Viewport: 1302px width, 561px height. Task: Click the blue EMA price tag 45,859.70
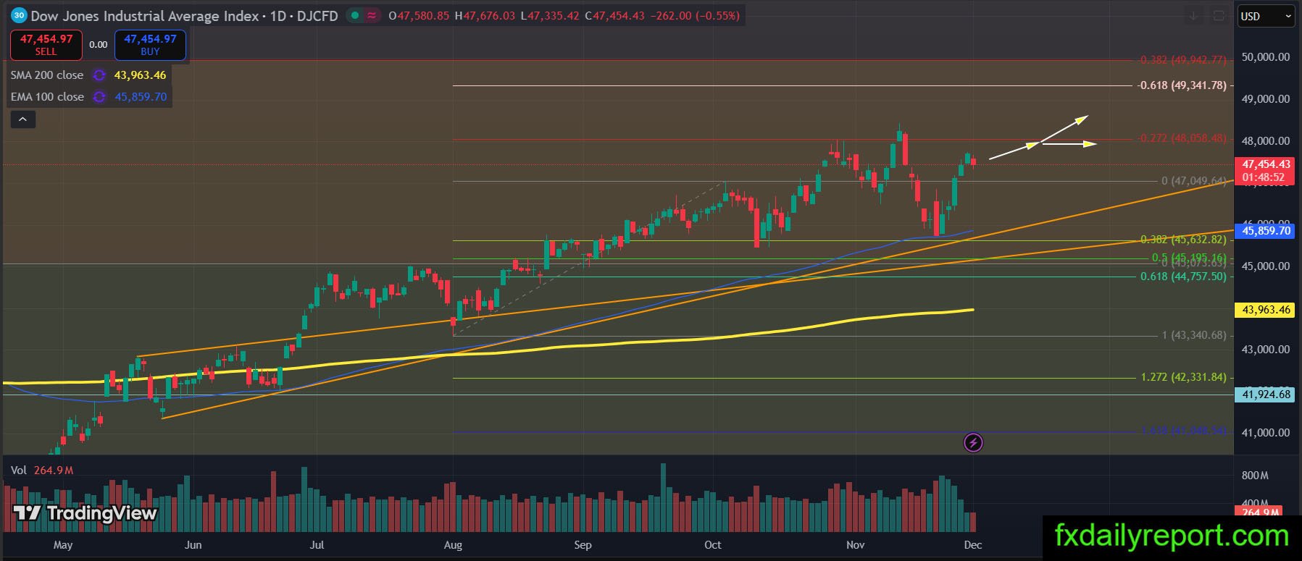click(1264, 231)
